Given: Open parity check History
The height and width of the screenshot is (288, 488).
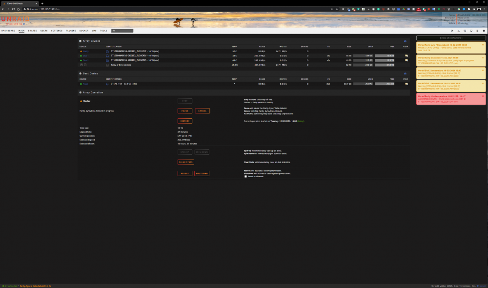Looking at the screenshot, I should tap(185, 121).
